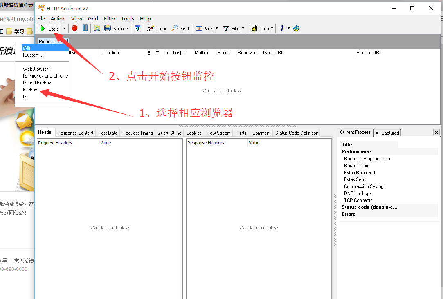Switch to the Response Content tab
The height and width of the screenshot is (299, 443).
(75, 133)
